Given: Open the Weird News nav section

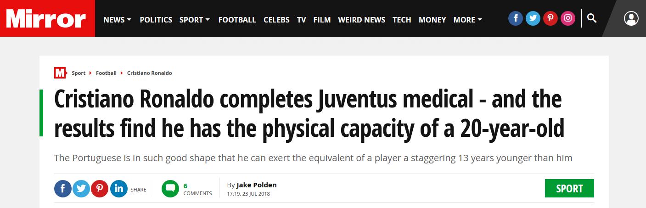Looking at the screenshot, I should 361,20.
